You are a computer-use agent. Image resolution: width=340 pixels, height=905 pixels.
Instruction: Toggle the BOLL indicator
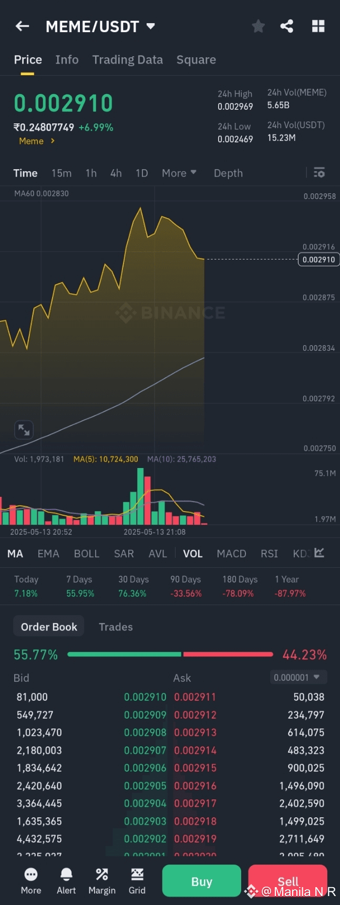(87, 554)
